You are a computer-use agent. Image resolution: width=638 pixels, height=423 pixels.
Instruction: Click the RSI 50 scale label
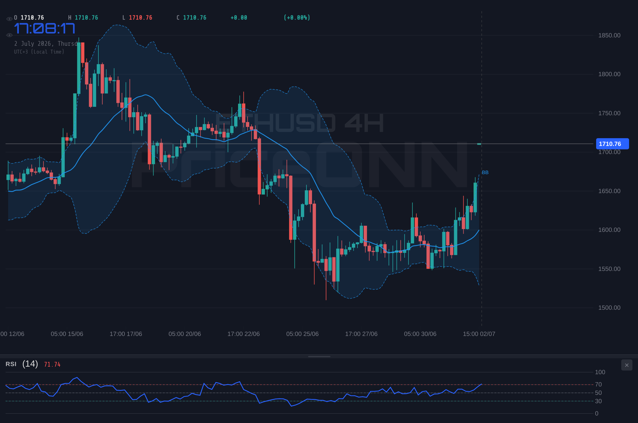tap(598, 393)
